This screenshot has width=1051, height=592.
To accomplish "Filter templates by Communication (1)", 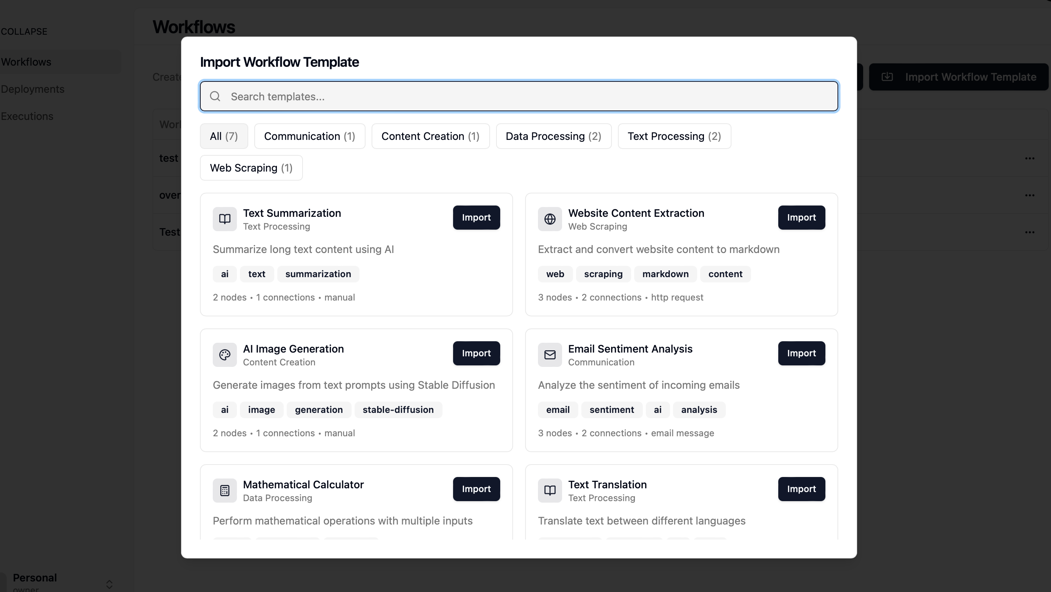I will 309,136.
